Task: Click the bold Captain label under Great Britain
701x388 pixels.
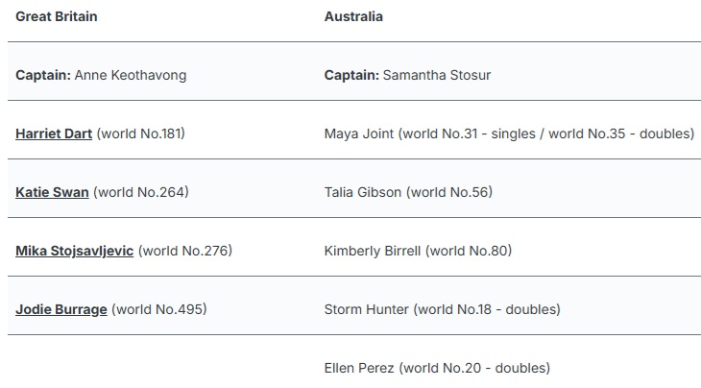Action: 43,75
